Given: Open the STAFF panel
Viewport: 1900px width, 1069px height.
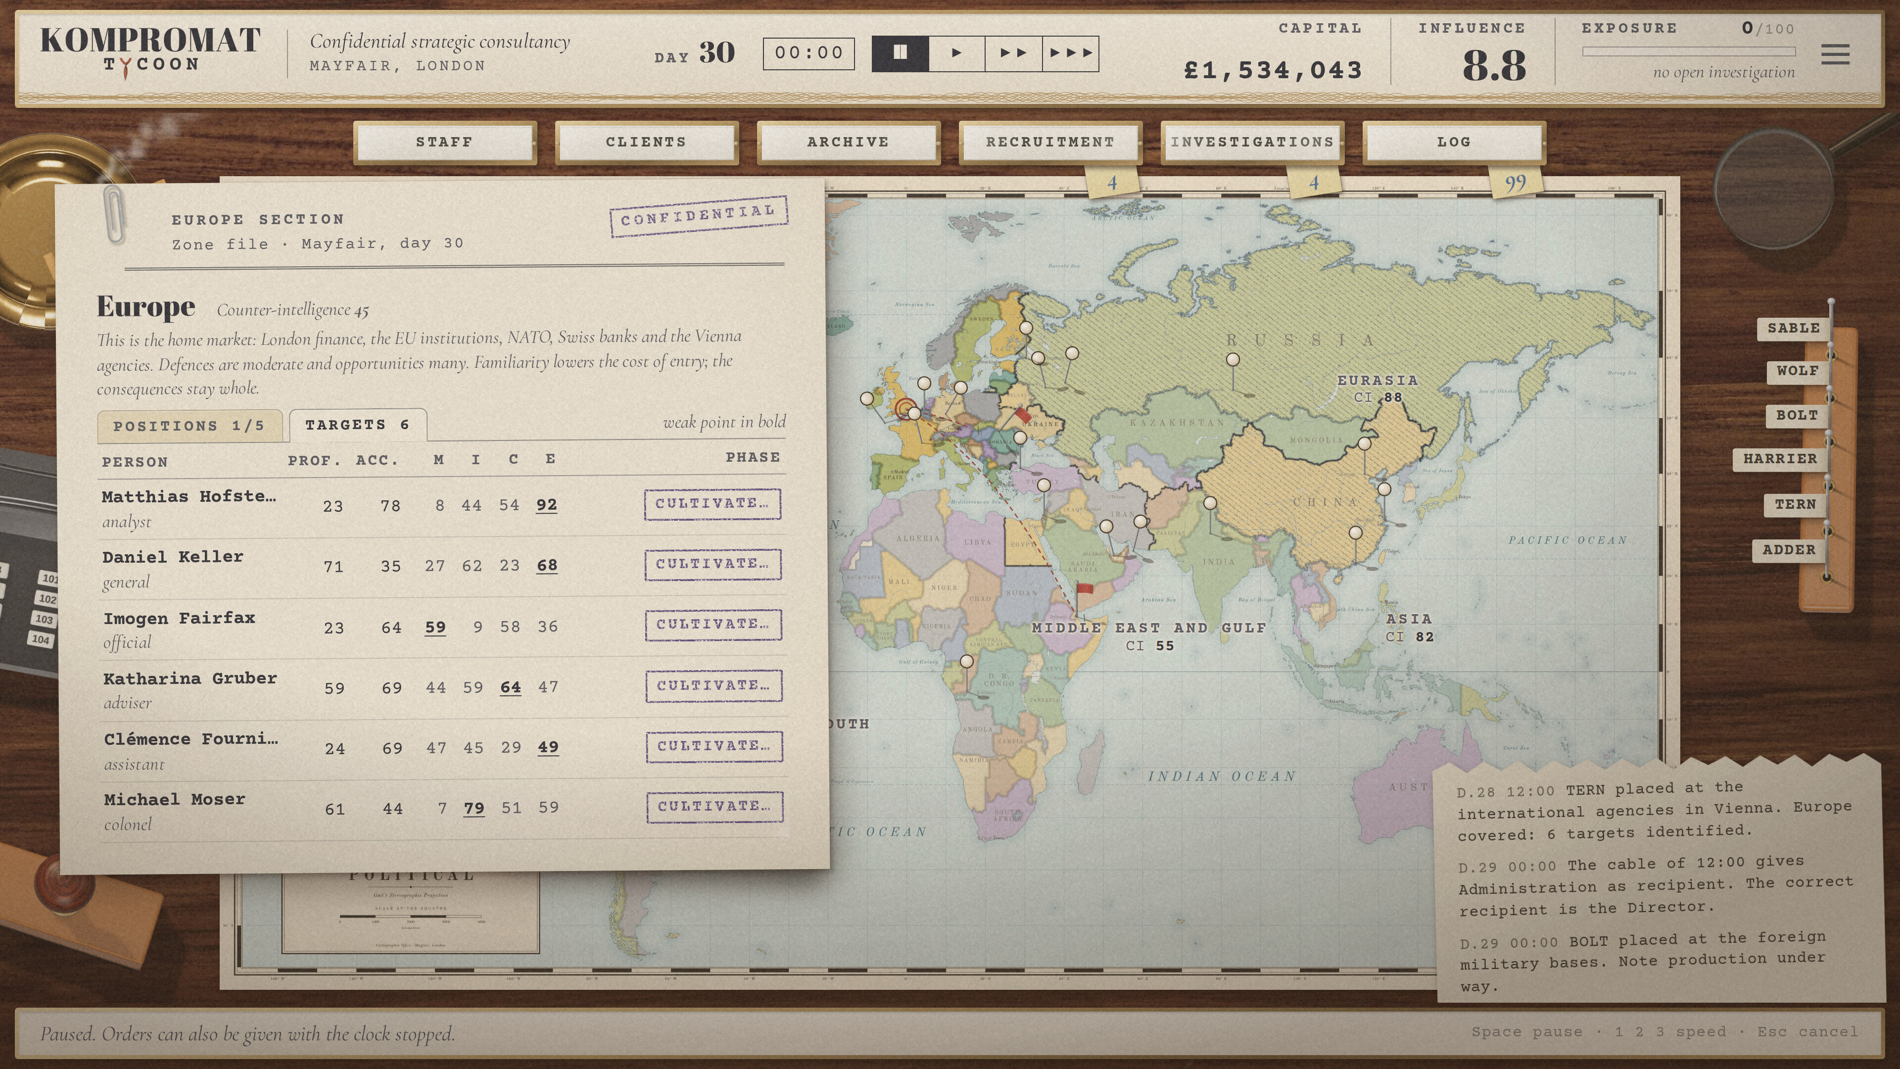Looking at the screenshot, I should coord(445,143).
